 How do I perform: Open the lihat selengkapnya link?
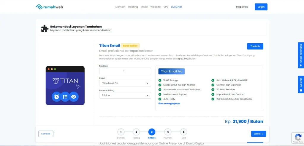[x=169, y=104]
